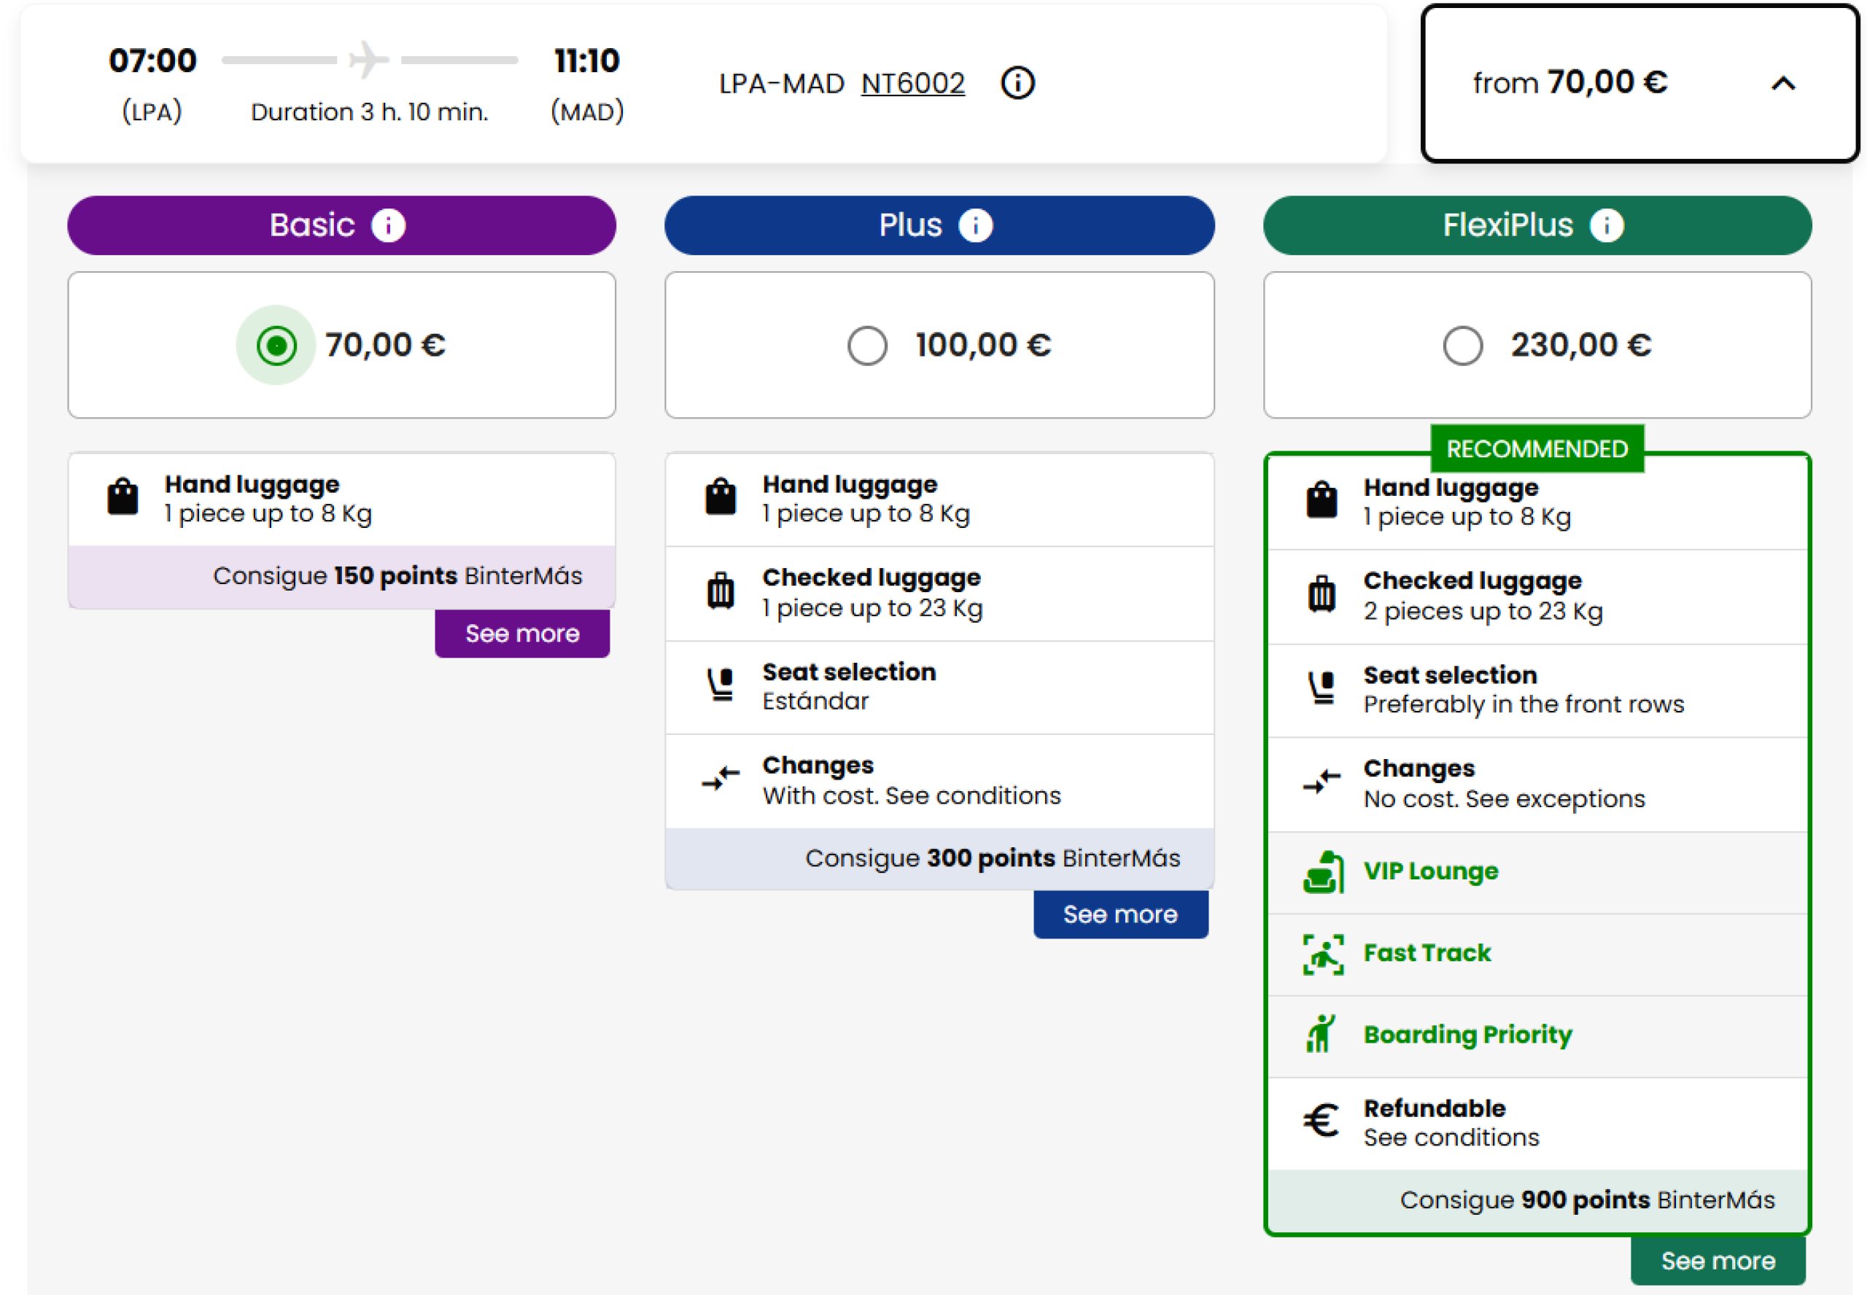The image size is (1867, 1295).
Task: Expand Basic details with See more
Action: 521,634
